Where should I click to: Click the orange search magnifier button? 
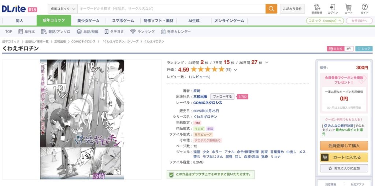point(271,9)
